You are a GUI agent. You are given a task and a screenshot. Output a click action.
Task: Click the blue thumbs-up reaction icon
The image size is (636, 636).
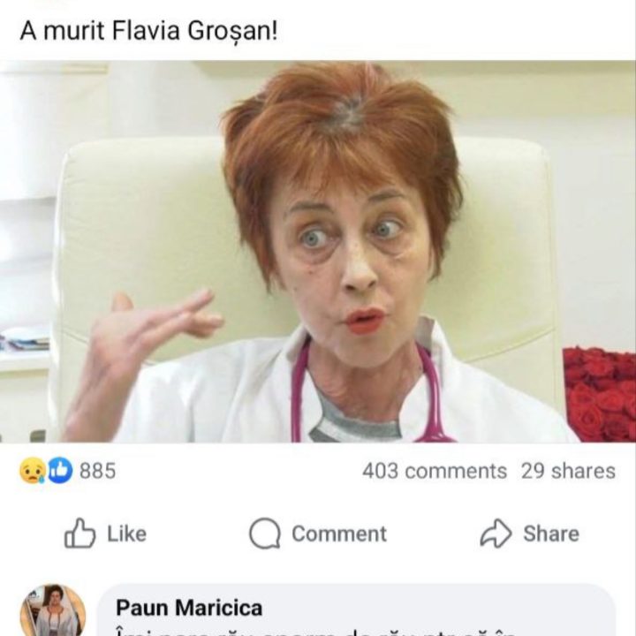pyautogui.click(x=59, y=472)
